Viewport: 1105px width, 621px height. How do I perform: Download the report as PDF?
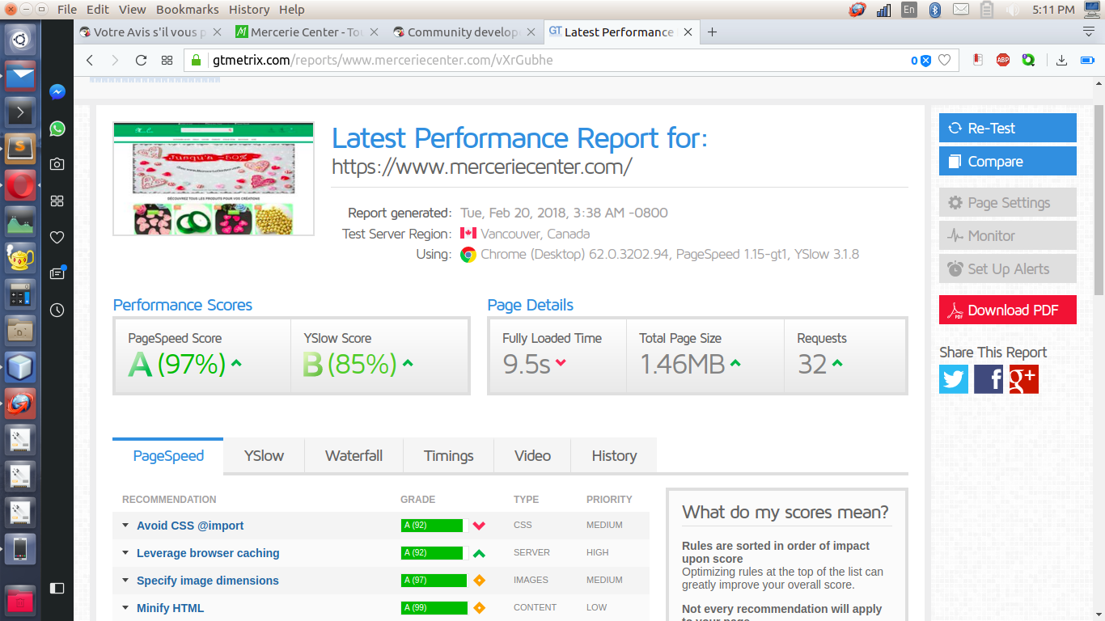(x=1008, y=310)
